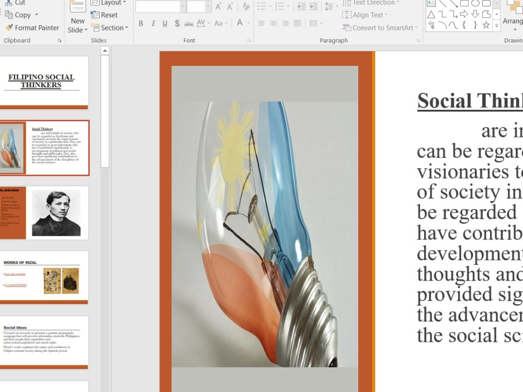Open the Font Color dropdown arrow

point(248,23)
